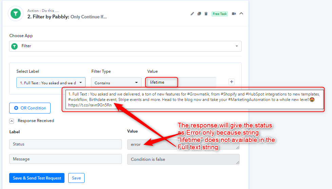The height and width of the screenshot is (189, 332).
Task: Click the resize handle of Condition is false box
Action: (238, 162)
